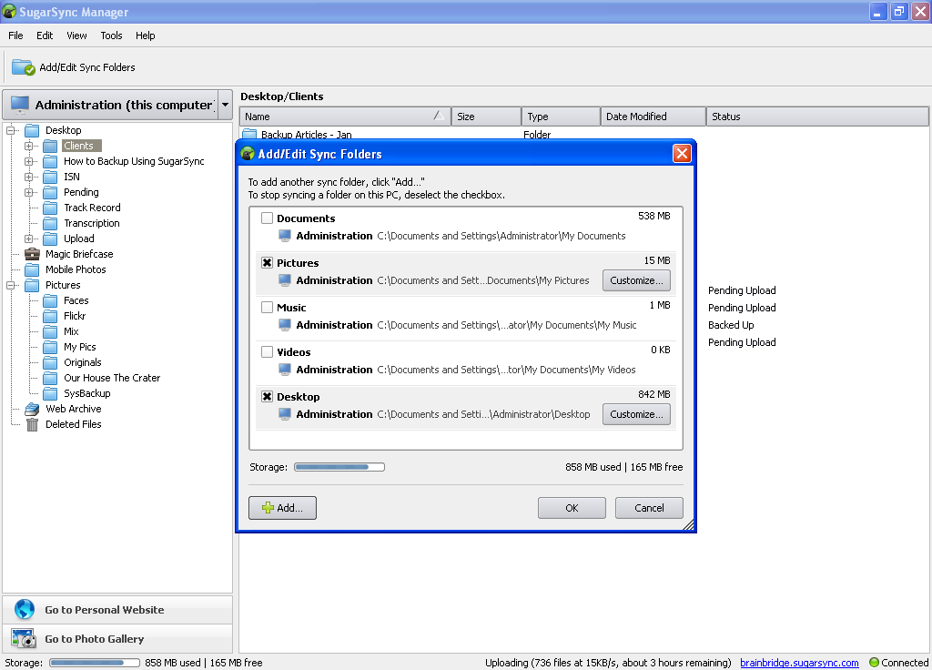This screenshot has height=670, width=932.
Task: Enable syncing for the Documents folder
Action: pos(267,218)
